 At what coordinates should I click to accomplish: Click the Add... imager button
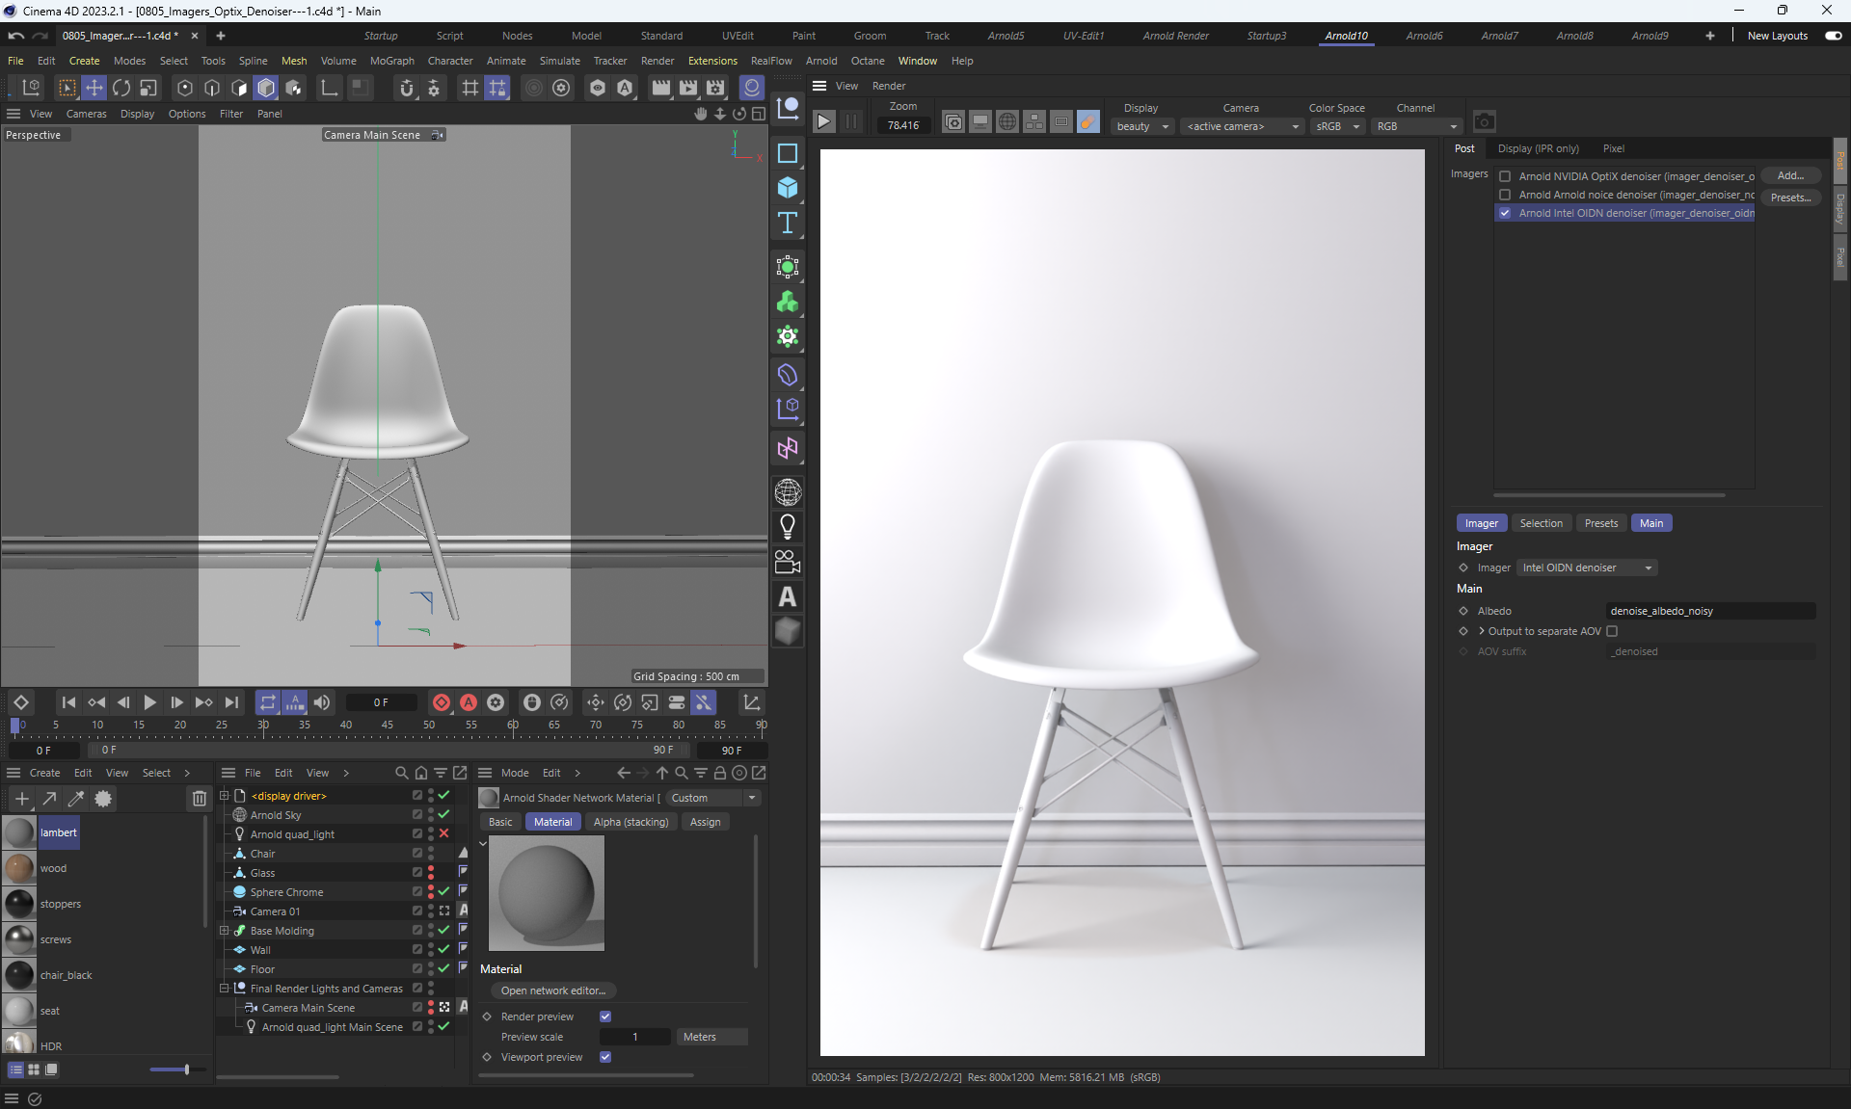click(x=1790, y=175)
